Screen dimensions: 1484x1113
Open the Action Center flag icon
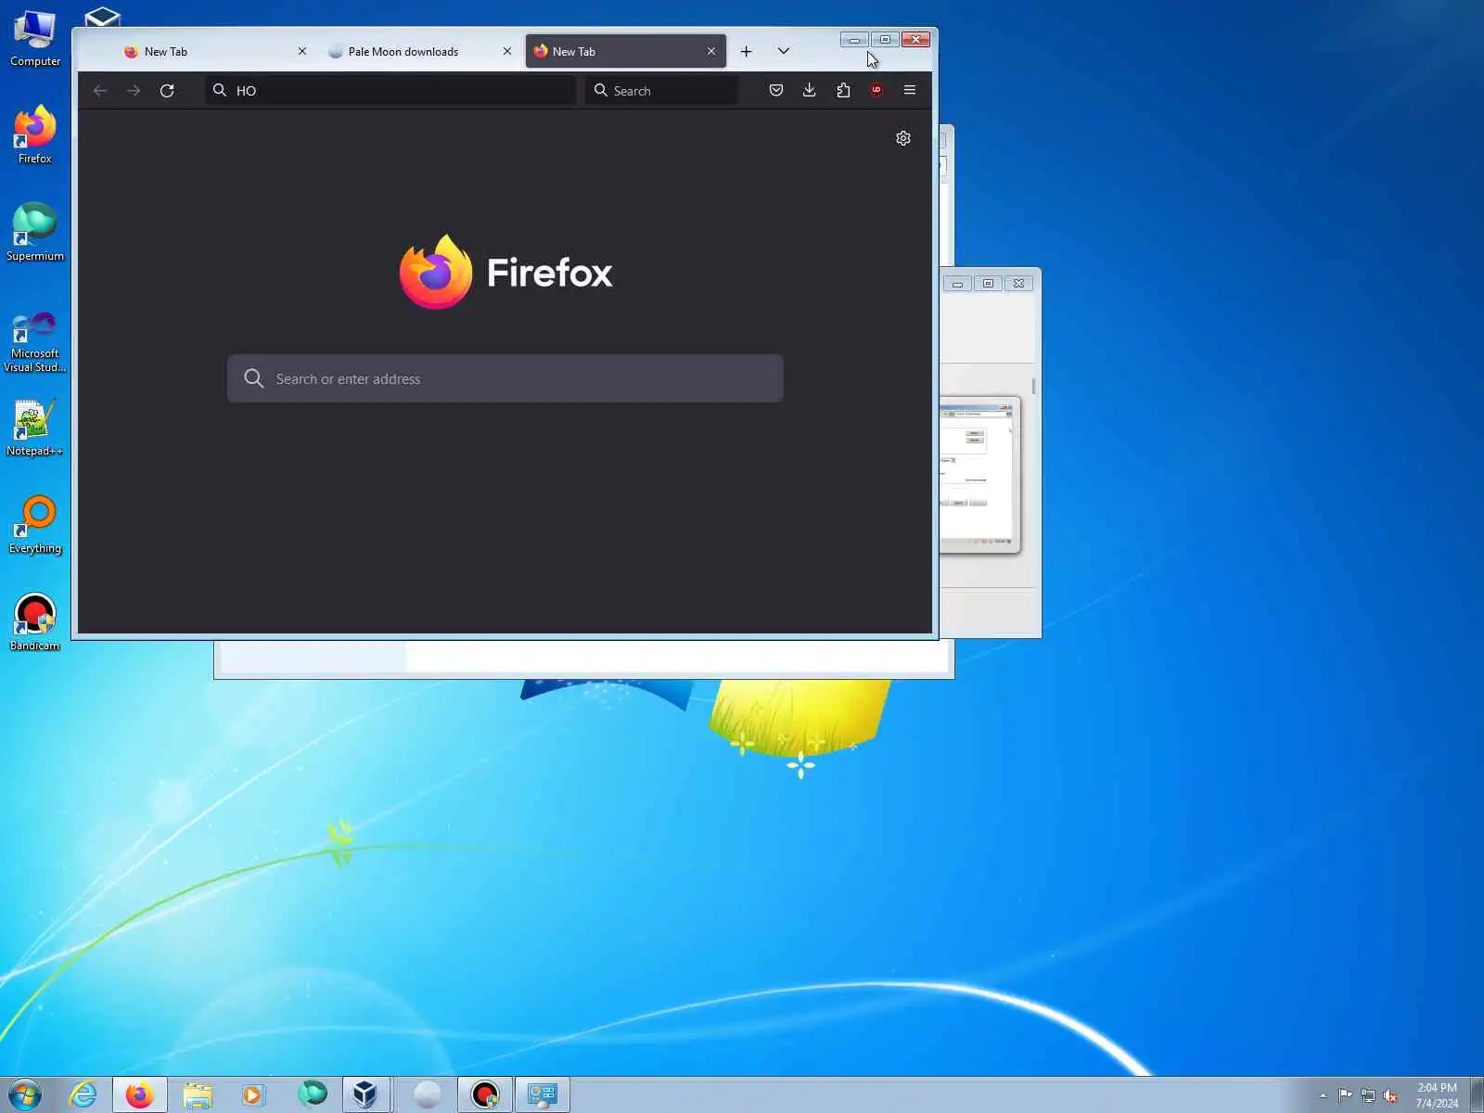1346,1095
